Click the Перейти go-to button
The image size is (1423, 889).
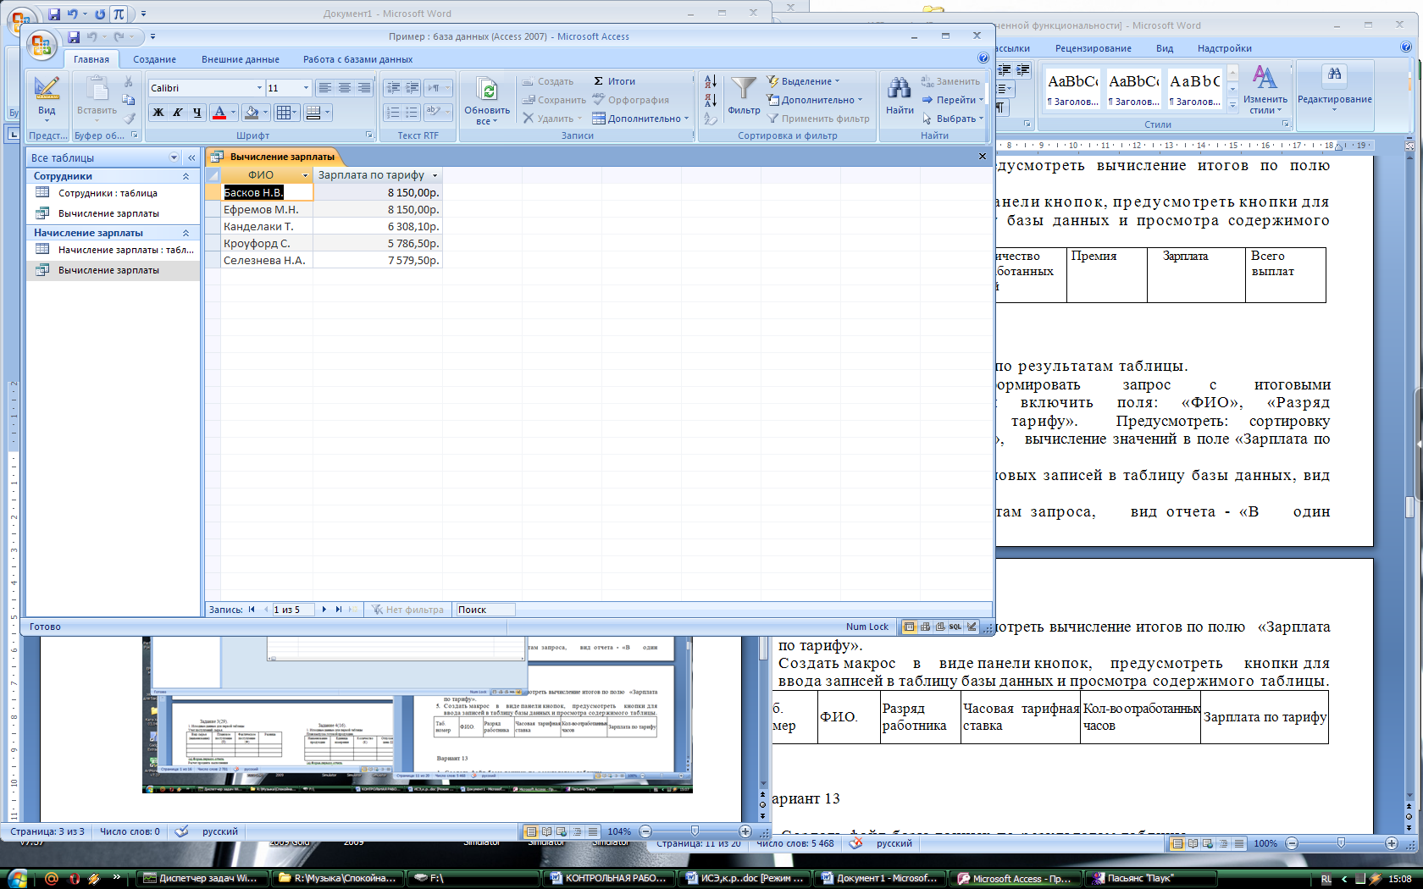(x=953, y=100)
